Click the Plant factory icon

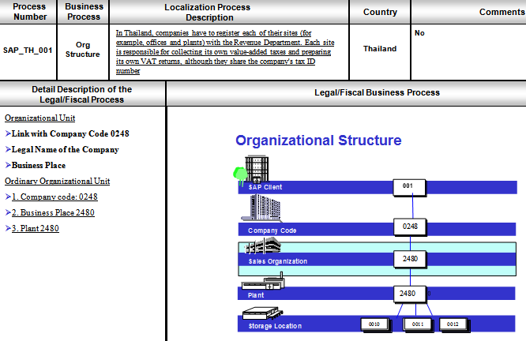click(x=263, y=281)
